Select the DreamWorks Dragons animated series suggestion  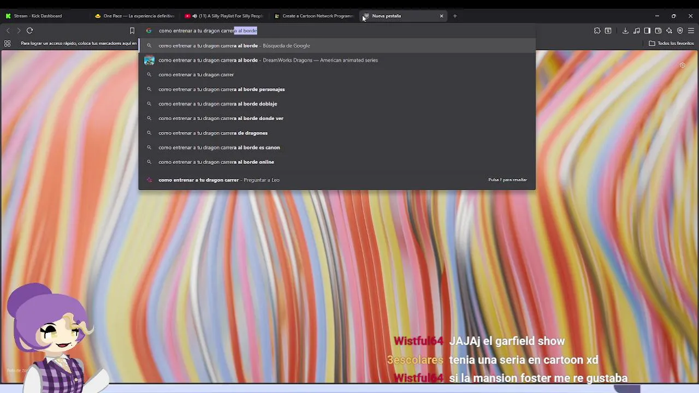pos(337,60)
